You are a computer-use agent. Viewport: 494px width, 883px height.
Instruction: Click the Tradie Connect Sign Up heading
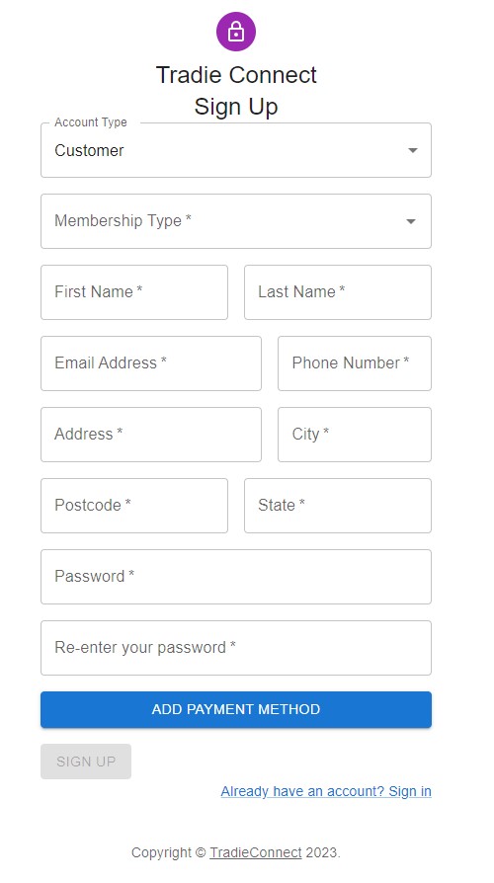click(236, 91)
